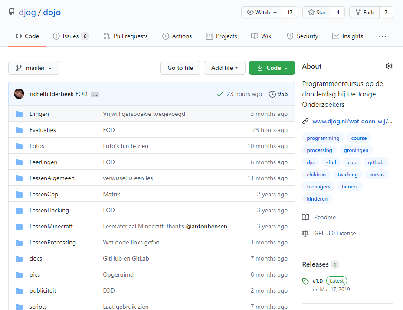Open the Insights tab
This screenshot has width=403, height=310.
tap(347, 36)
